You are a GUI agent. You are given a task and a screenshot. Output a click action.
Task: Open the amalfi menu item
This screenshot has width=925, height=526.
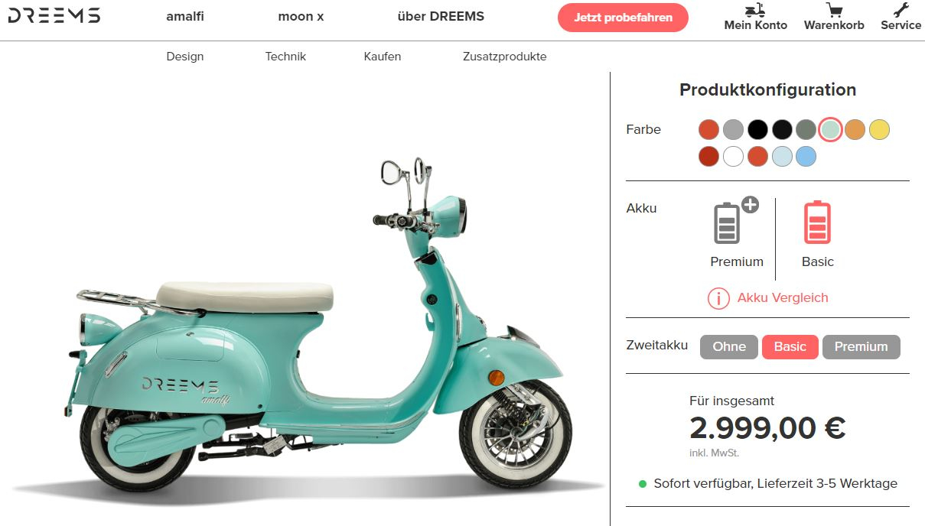pyautogui.click(x=185, y=17)
